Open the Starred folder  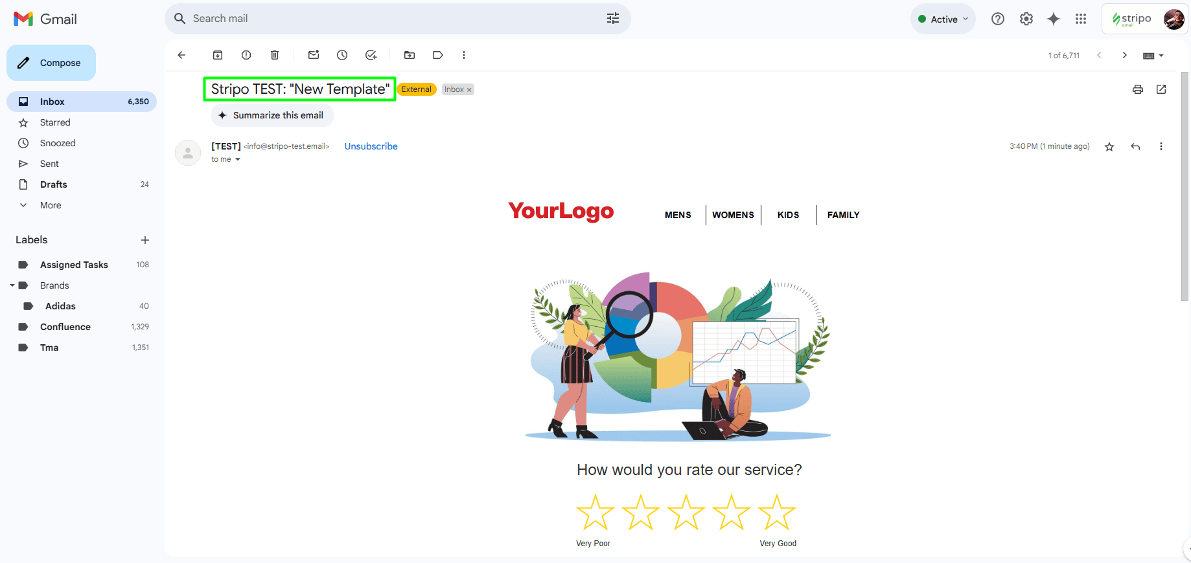click(x=55, y=122)
